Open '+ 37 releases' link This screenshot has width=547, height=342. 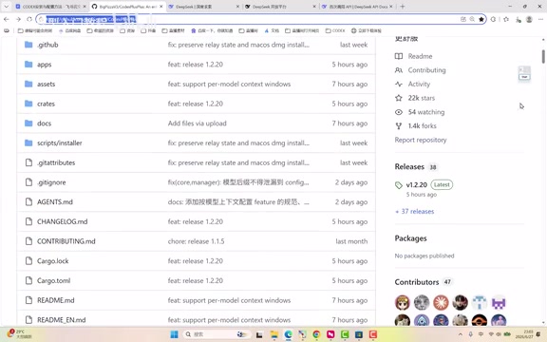(414, 212)
